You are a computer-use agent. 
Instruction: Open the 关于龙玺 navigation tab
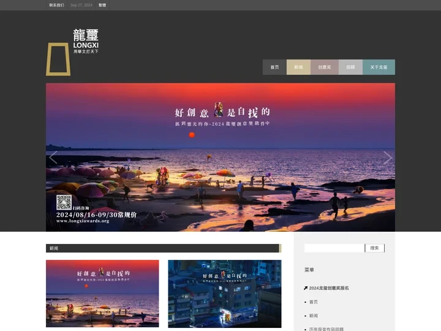coord(379,67)
